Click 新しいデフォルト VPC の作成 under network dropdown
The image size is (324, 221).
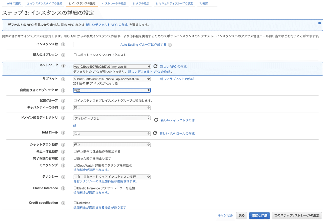(149, 72)
